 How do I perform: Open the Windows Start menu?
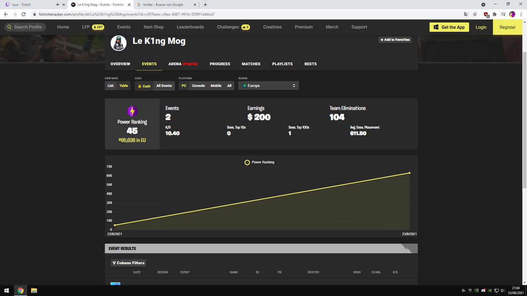7,290
